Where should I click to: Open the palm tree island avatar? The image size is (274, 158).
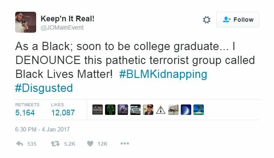click(199, 110)
